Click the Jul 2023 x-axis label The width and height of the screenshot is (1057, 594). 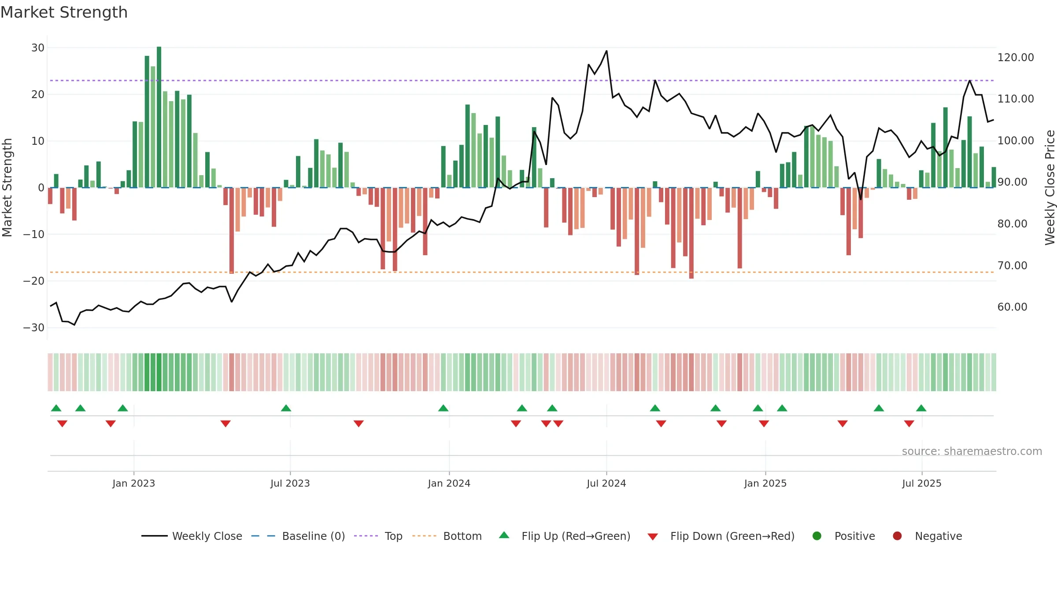290,484
